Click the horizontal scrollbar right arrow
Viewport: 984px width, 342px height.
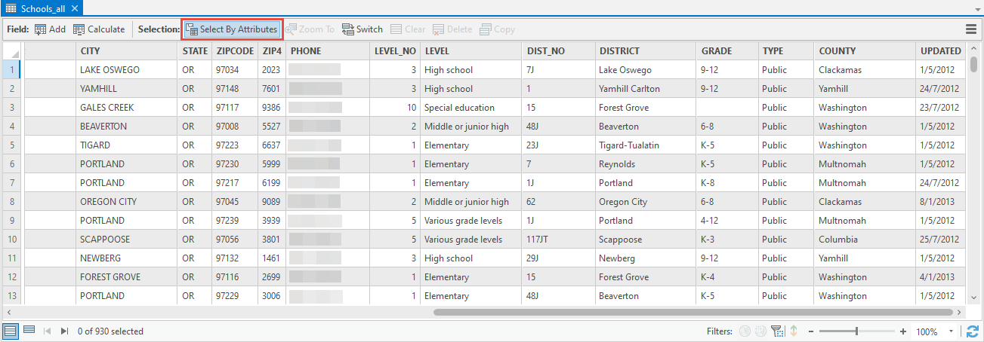tap(960, 311)
